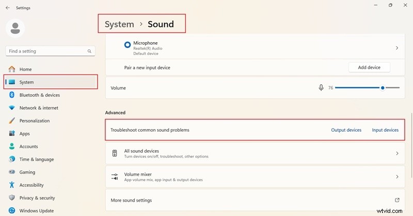The height and width of the screenshot is (216, 413).
Task: Click the Accessibility person icon
Action: (x=11, y=185)
